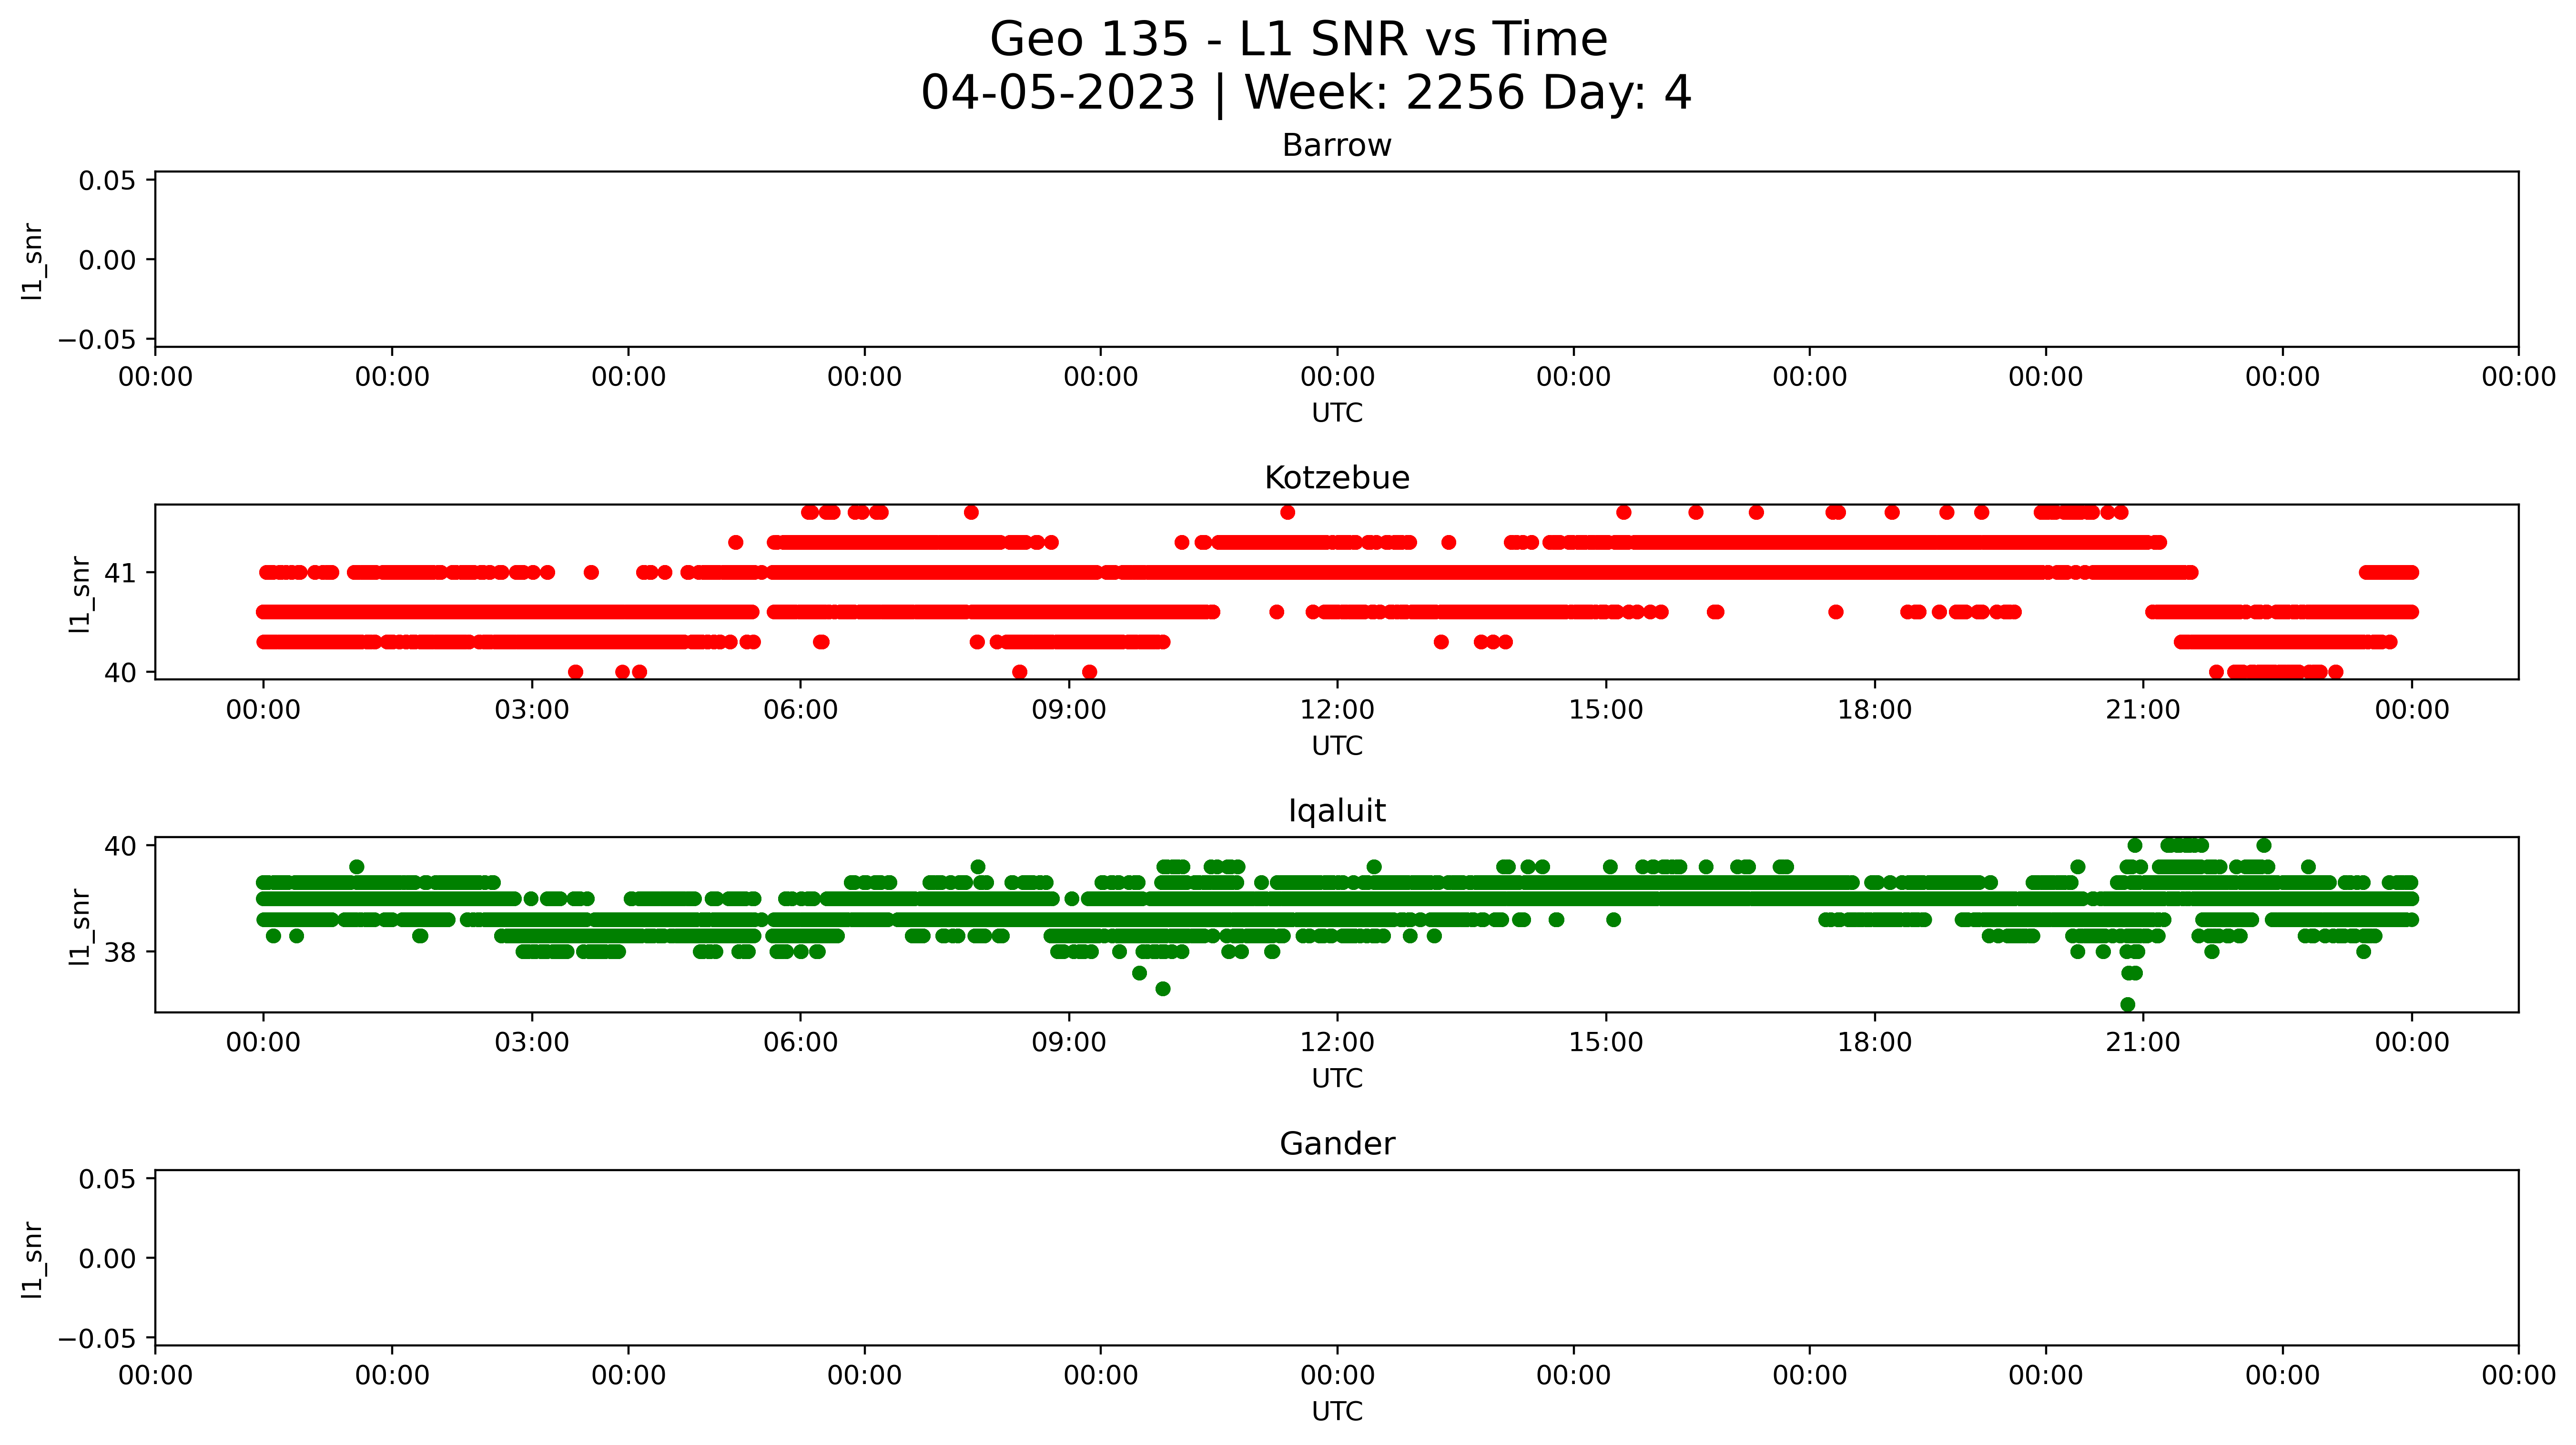Select the Gander subplot title
Image resolution: width=2576 pixels, height=1445 pixels.
[x=1336, y=1144]
